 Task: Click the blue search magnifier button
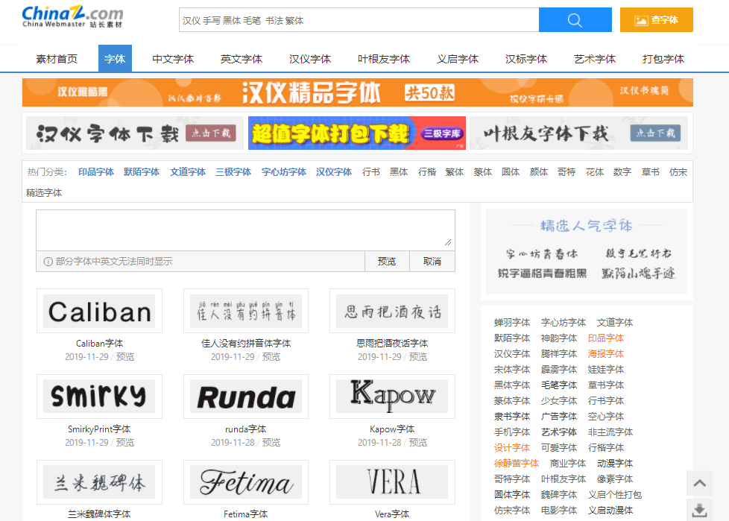[x=575, y=20]
